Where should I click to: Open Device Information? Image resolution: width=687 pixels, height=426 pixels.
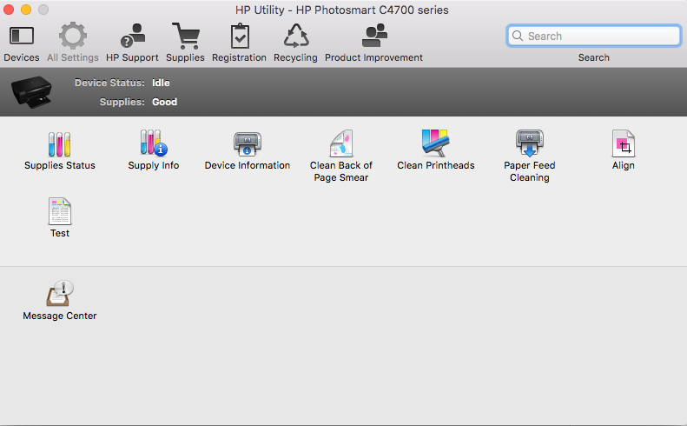coord(248,144)
